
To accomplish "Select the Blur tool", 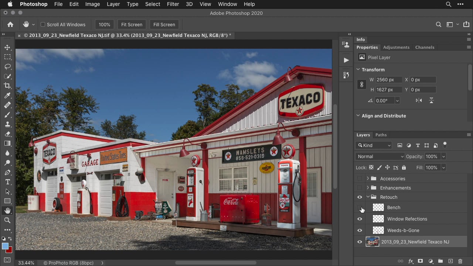I will click(7, 153).
